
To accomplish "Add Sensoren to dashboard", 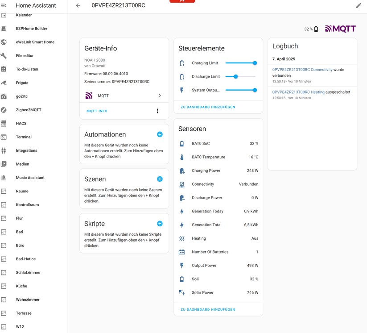I will point(208,309).
